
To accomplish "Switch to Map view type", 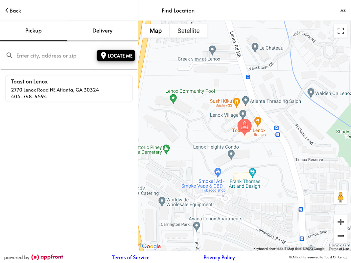I will click(x=155, y=31).
